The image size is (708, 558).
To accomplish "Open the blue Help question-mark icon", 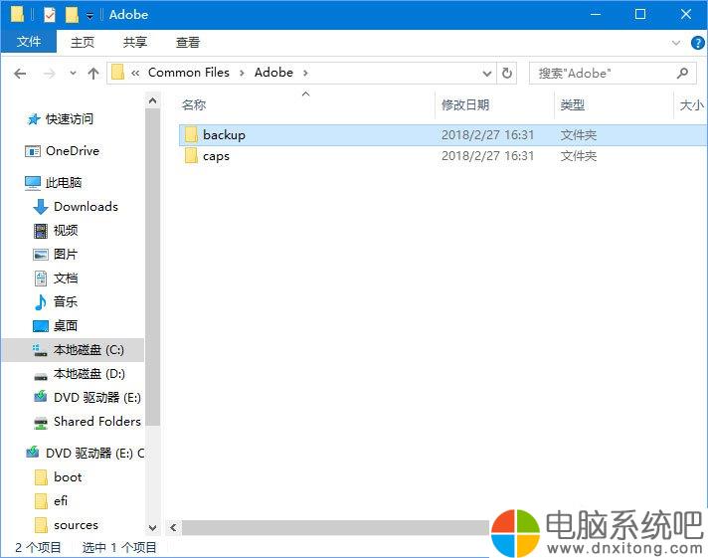I will (x=698, y=43).
